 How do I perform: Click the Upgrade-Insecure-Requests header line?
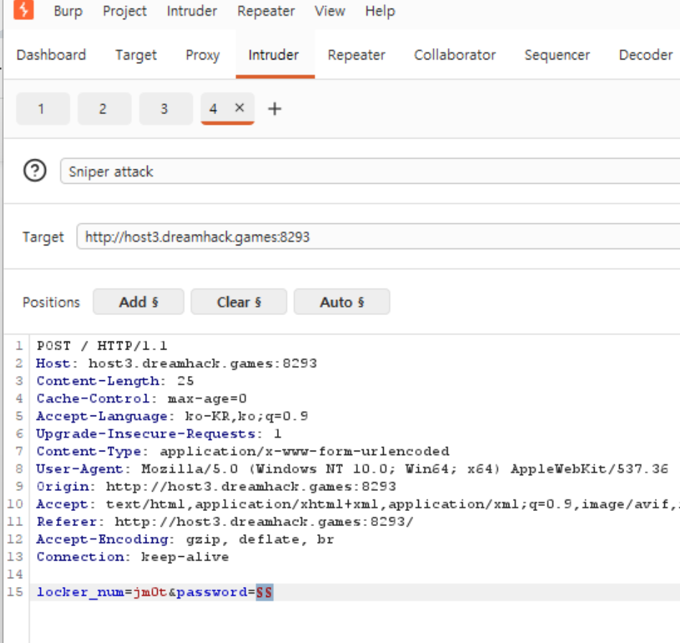159,433
